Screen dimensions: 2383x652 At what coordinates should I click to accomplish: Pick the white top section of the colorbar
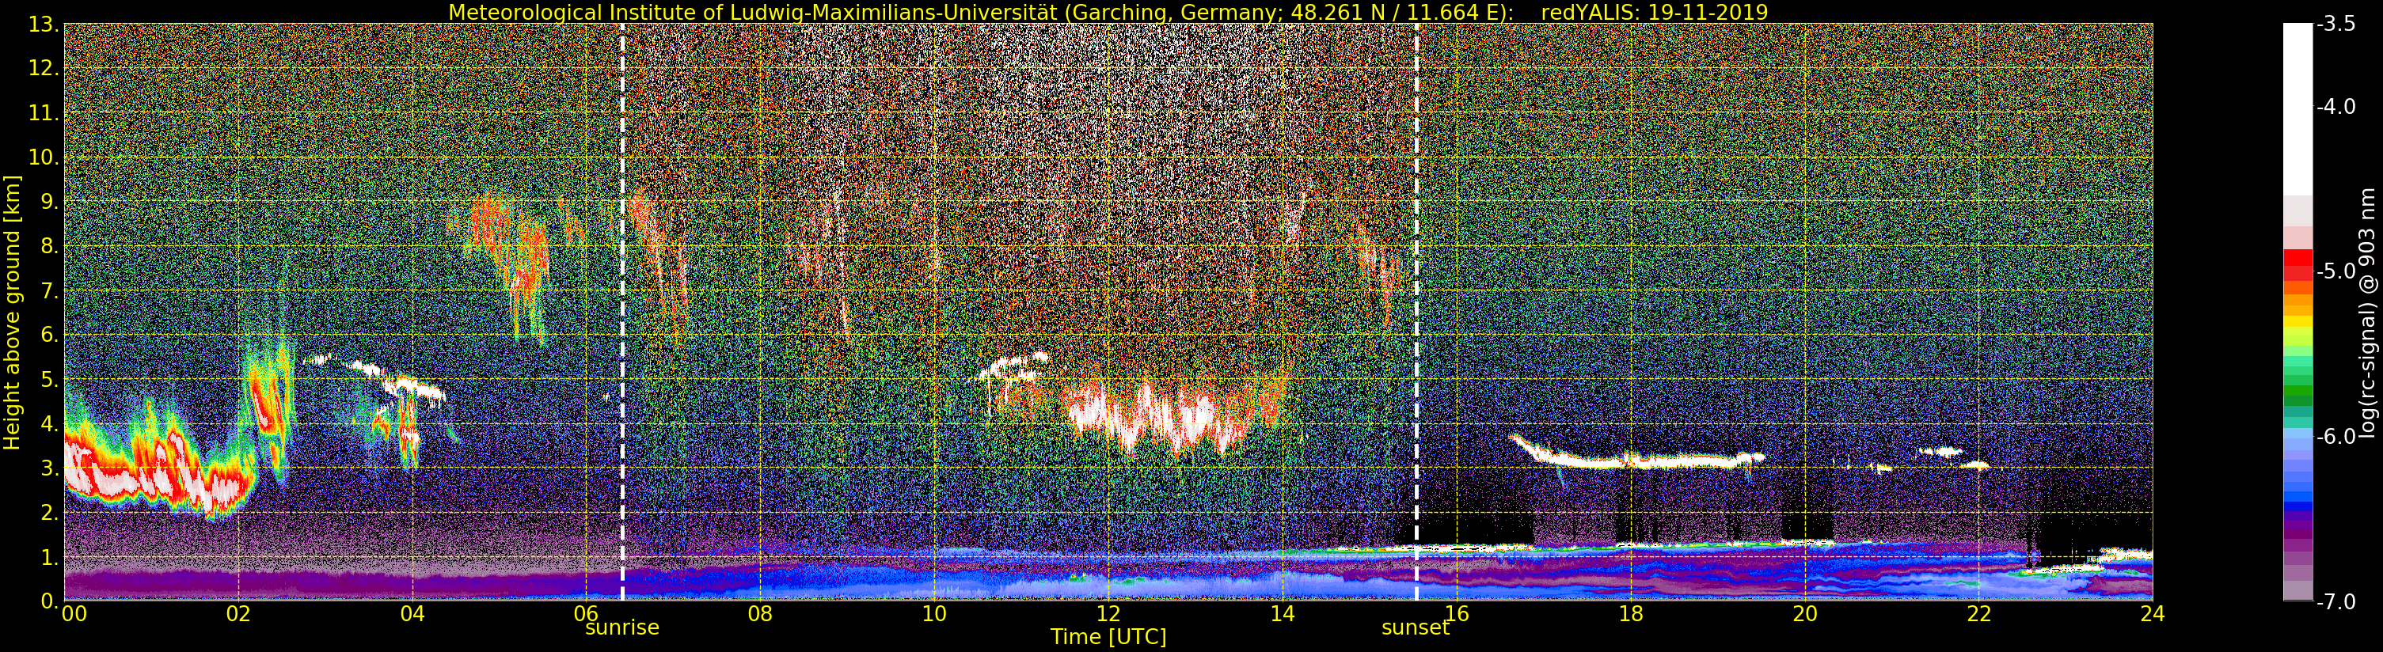(2297, 109)
